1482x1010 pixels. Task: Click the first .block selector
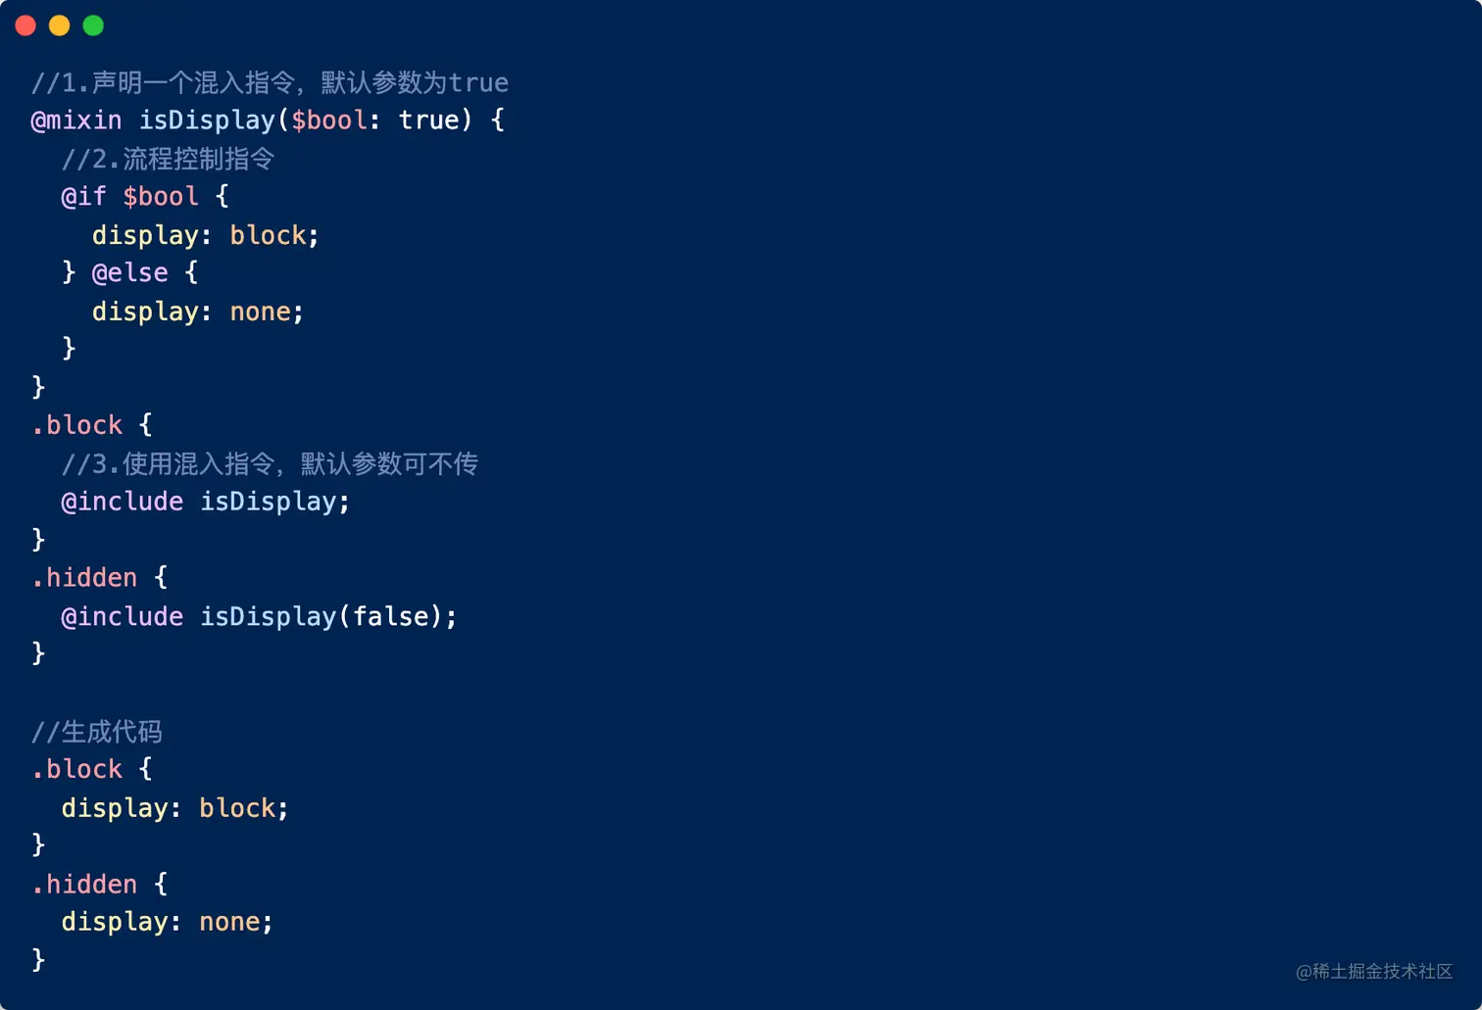coord(77,425)
